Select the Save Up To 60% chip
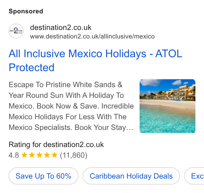Screen dimensions: 204x193 coord(43,176)
